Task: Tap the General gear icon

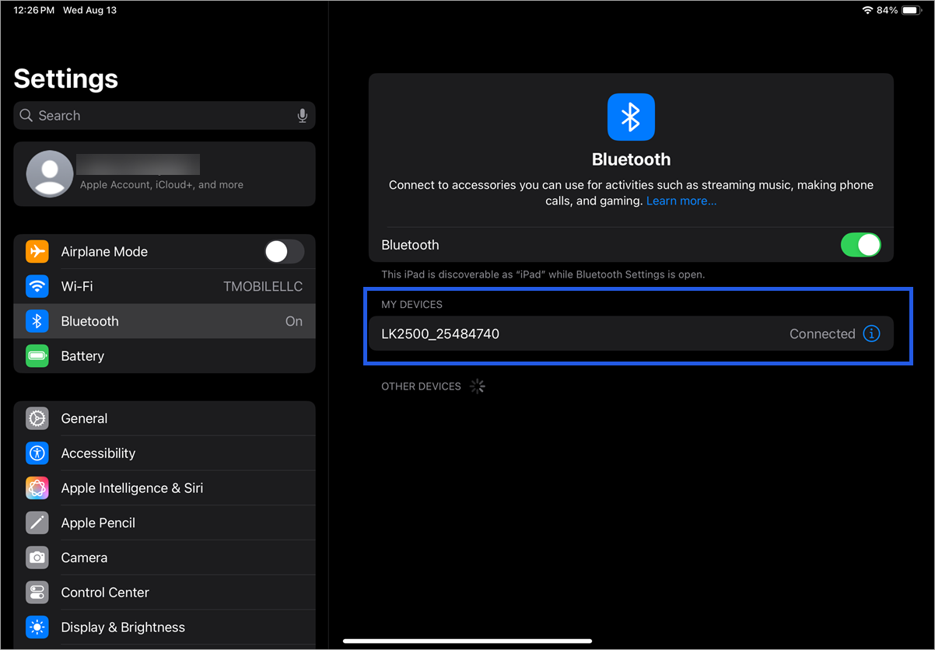Action: [x=37, y=418]
